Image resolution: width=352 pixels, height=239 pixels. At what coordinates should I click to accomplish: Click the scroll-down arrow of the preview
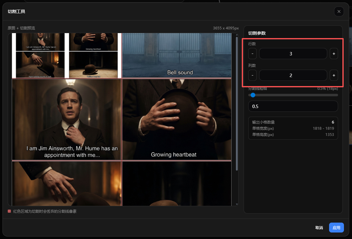point(237,204)
